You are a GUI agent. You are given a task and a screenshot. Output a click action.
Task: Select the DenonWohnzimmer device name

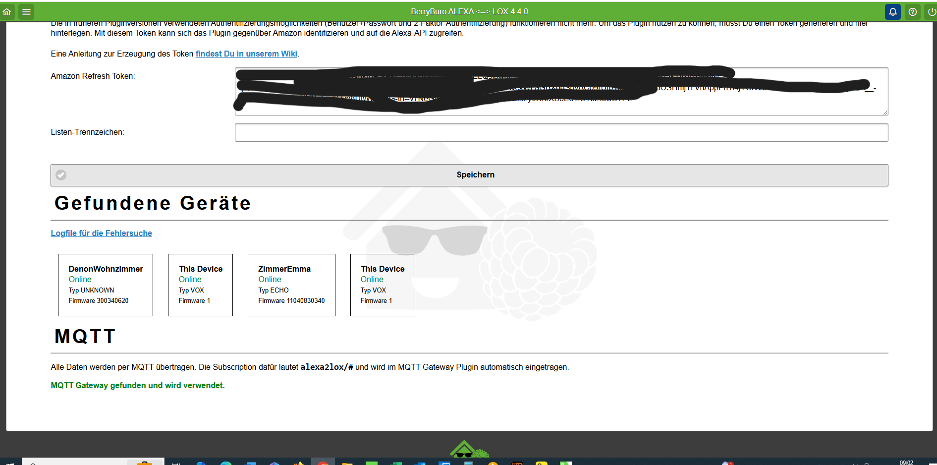(x=106, y=269)
